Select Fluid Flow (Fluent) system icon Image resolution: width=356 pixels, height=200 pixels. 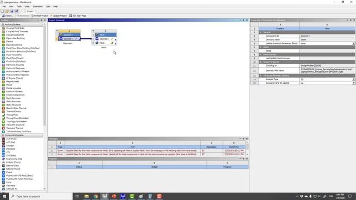click(3, 58)
